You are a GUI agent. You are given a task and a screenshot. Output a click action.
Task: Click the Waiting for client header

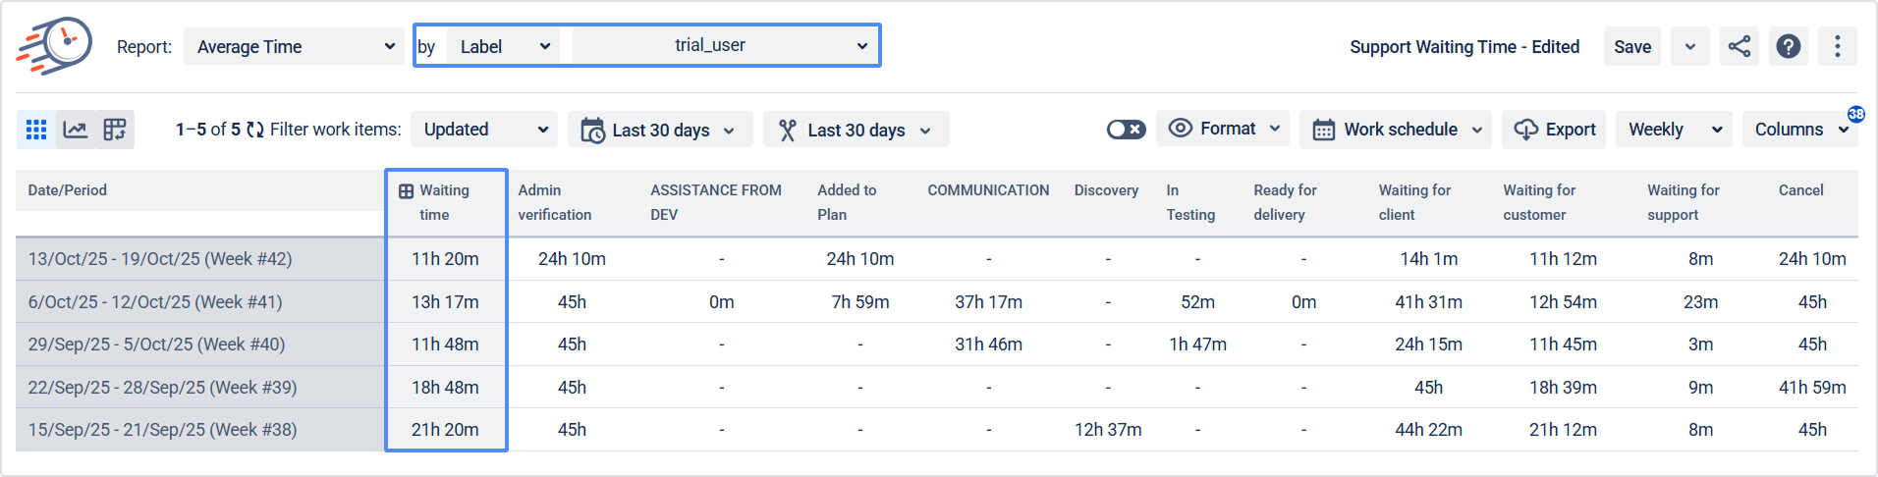[x=1414, y=202]
